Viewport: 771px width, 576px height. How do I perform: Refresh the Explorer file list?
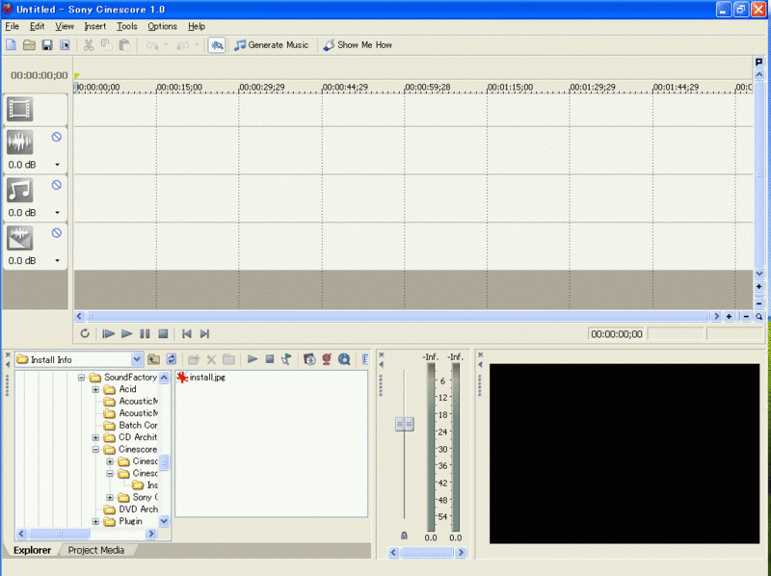172,359
